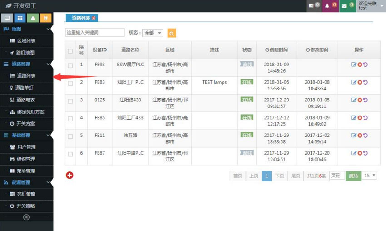Open the page size dropdown showing 15
Screen dimensions: 386x231
370,176
